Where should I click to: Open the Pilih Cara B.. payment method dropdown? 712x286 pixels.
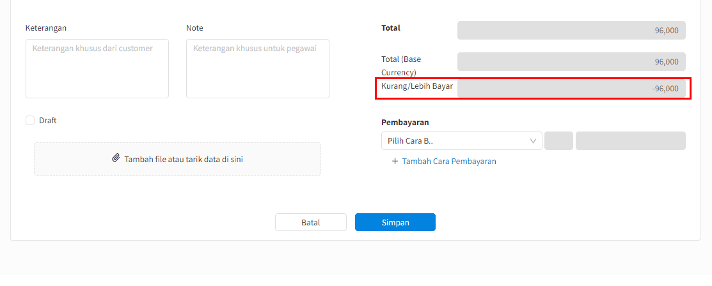click(x=462, y=141)
